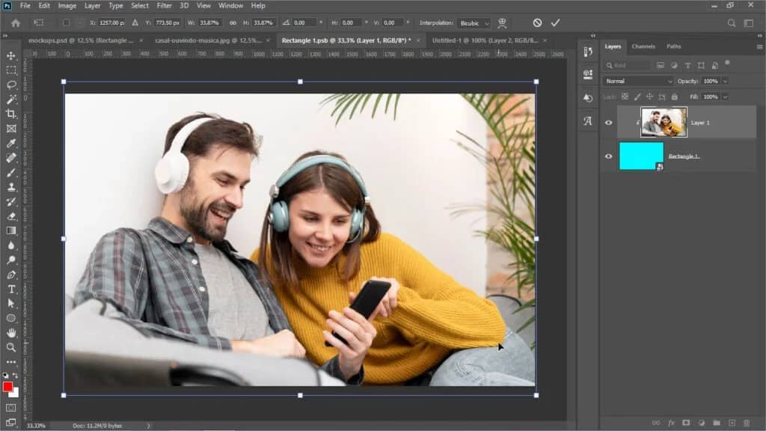Select the Path Selection tool

point(11,304)
